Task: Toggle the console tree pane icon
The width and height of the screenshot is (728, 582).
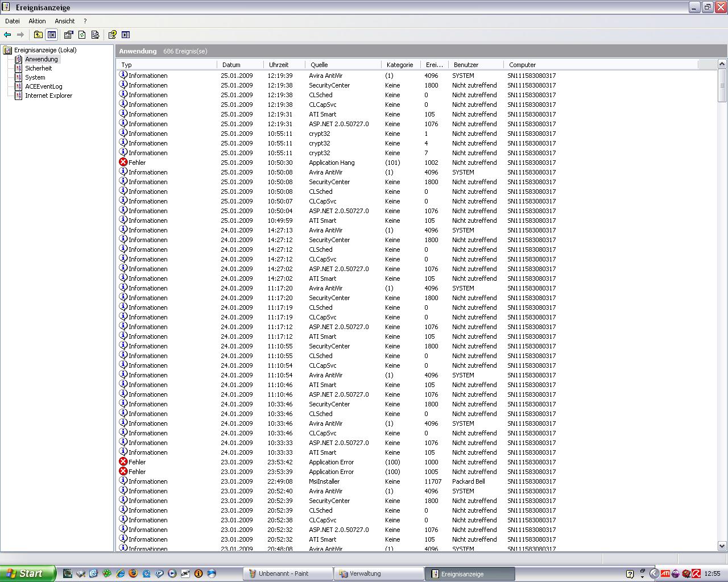Action: click(x=52, y=35)
